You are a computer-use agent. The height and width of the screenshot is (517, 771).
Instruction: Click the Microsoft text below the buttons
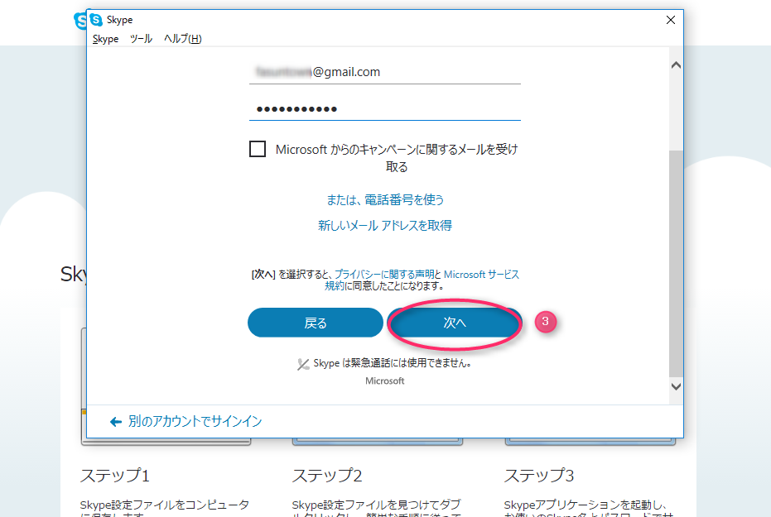coord(384,381)
